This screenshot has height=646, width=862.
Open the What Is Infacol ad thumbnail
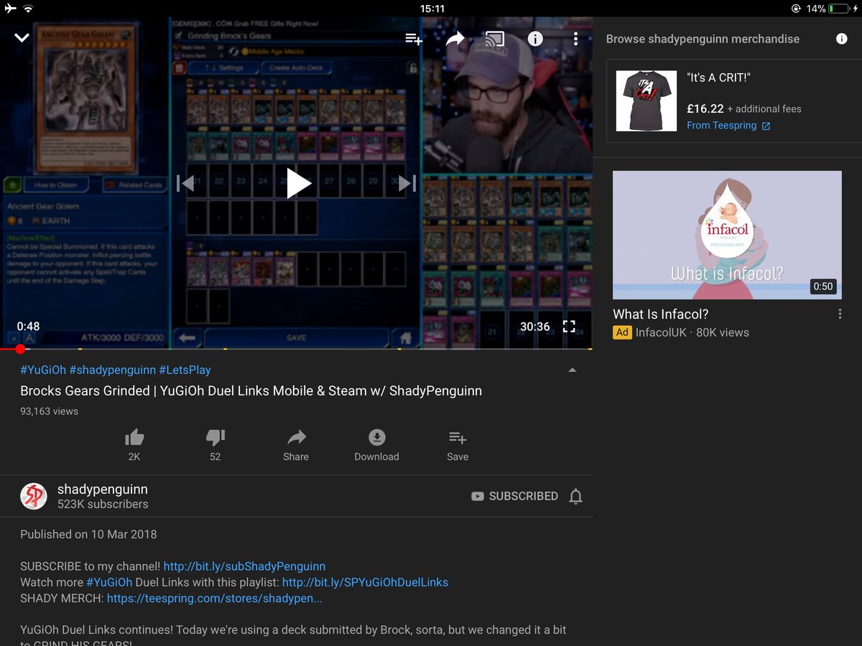click(727, 235)
